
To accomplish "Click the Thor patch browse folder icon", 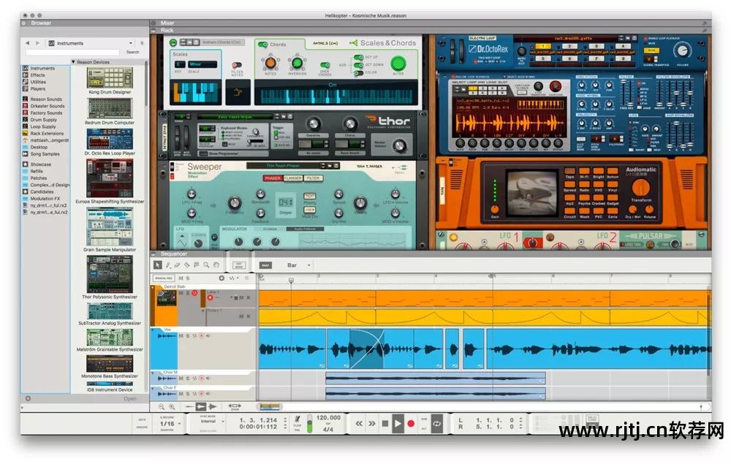I will pyautogui.click(x=283, y=116).
